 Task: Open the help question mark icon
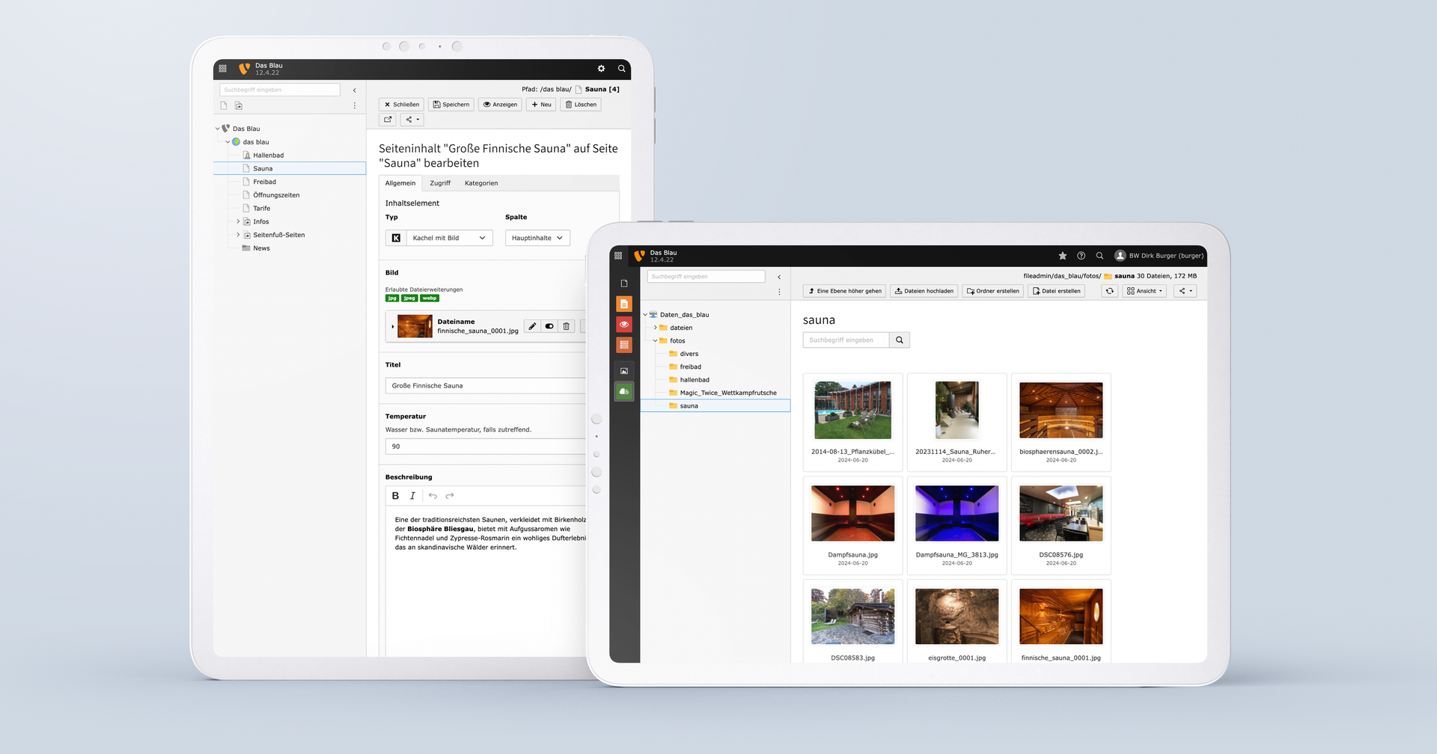pos(1081,256)
